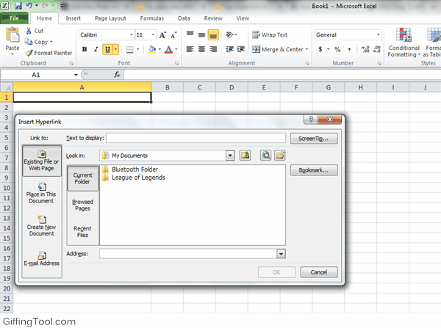Click Merge & Center
Image resolution: width=441 pixels, height=328 pixels.
point(277,49)
